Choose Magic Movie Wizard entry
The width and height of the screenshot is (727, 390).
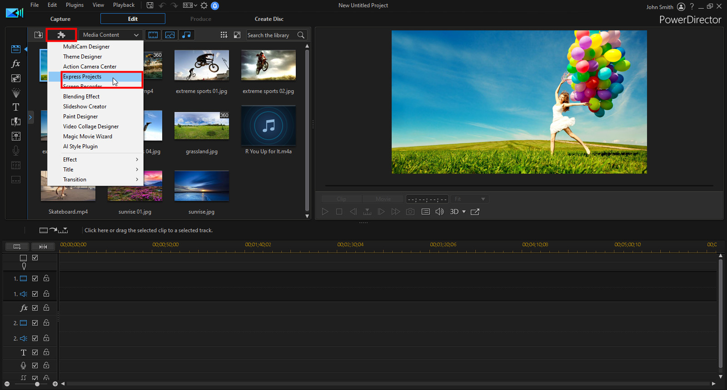(x=88, y=136)
